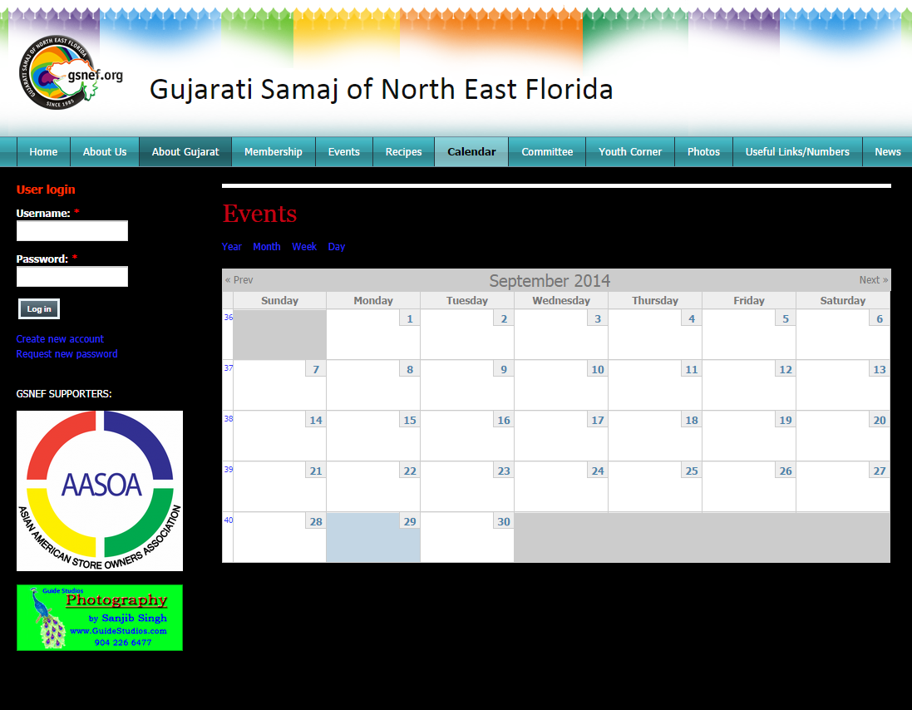Open the AASOA supporter logo

[100, 491]
